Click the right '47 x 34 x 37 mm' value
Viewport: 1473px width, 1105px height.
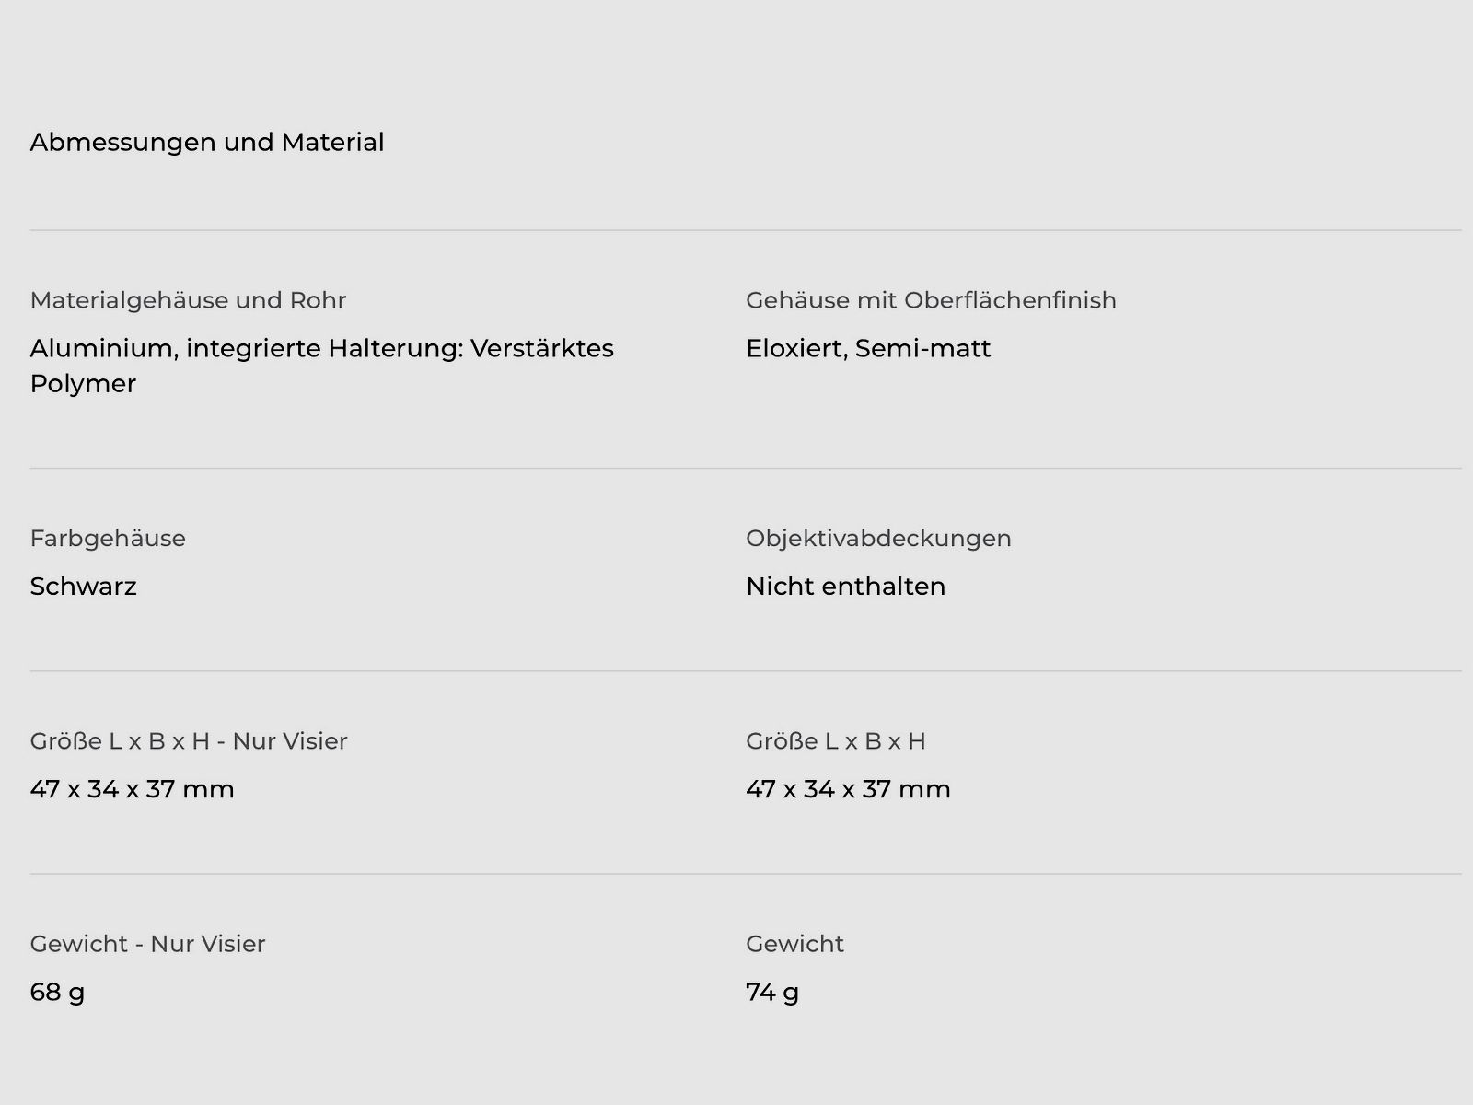click(x=848, y=789)
